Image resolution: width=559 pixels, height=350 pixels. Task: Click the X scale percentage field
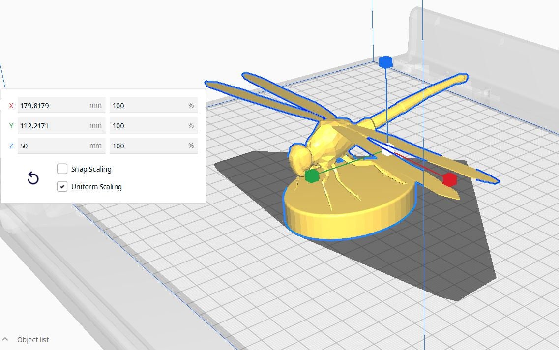click(x=153, y=105)
